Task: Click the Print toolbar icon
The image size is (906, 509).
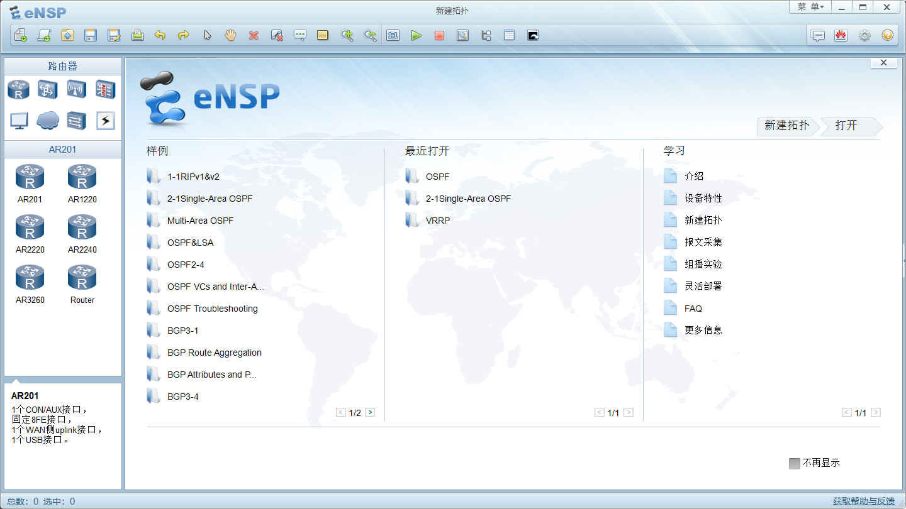Action: click(x=137, y=35)
